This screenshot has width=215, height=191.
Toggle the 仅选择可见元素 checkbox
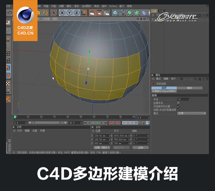178,106
